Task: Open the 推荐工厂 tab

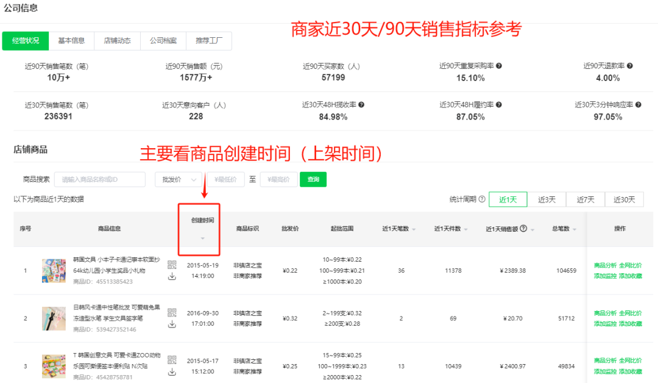Action: [209, 41]
